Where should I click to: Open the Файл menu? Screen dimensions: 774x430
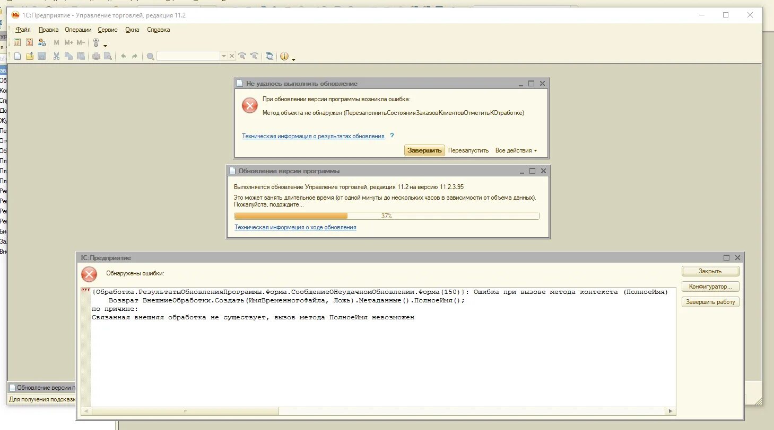23,30
